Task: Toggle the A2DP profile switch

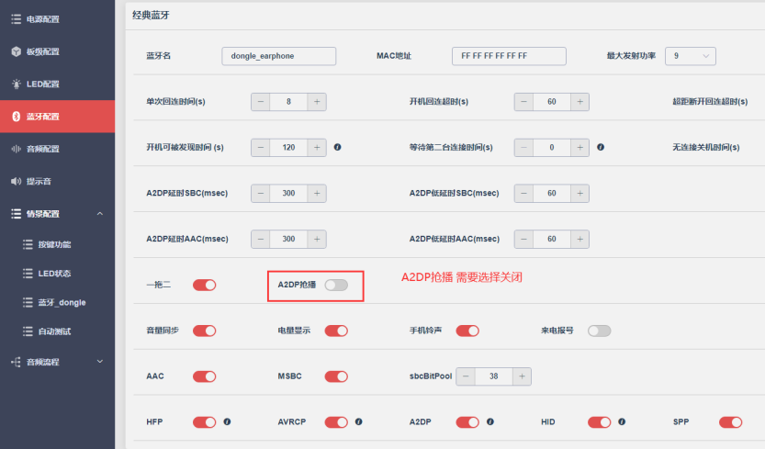Action: click(467, 422)
